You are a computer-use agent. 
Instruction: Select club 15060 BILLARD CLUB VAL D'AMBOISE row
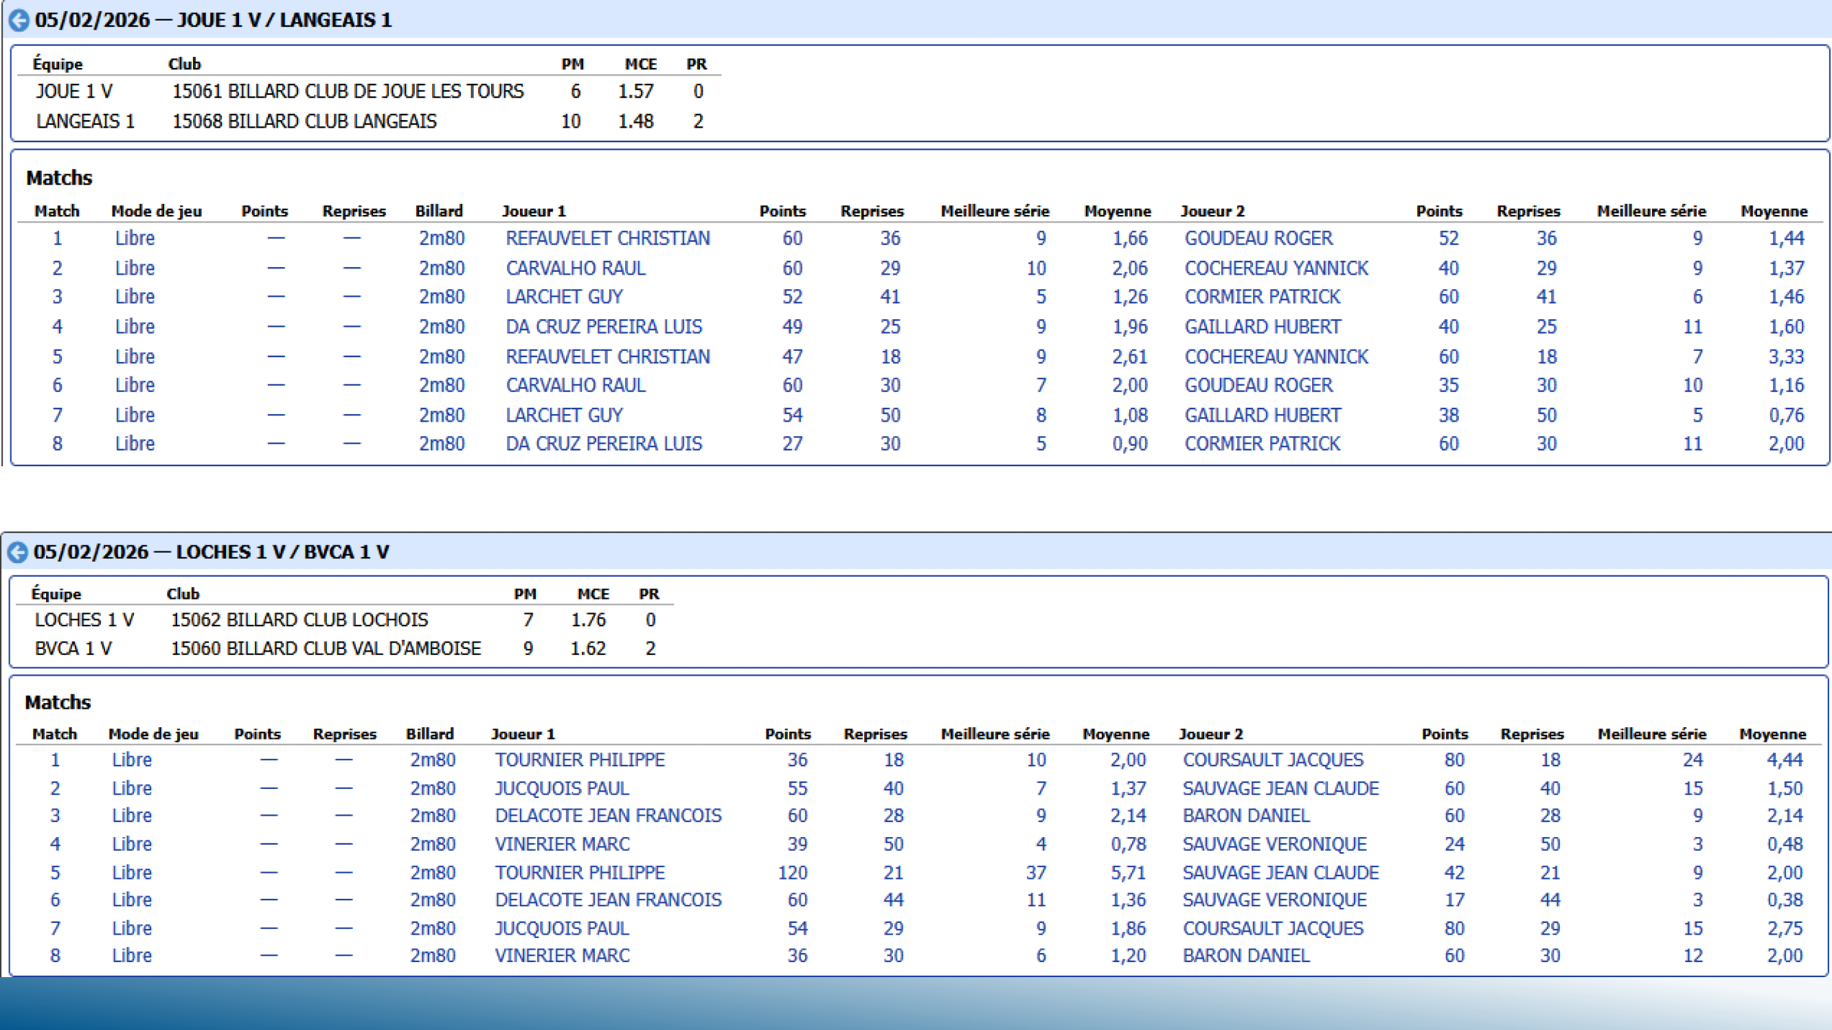coord(326,648)
